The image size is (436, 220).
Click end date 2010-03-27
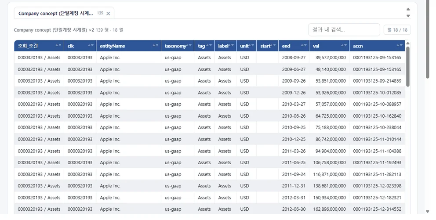(x=294, y=104)
